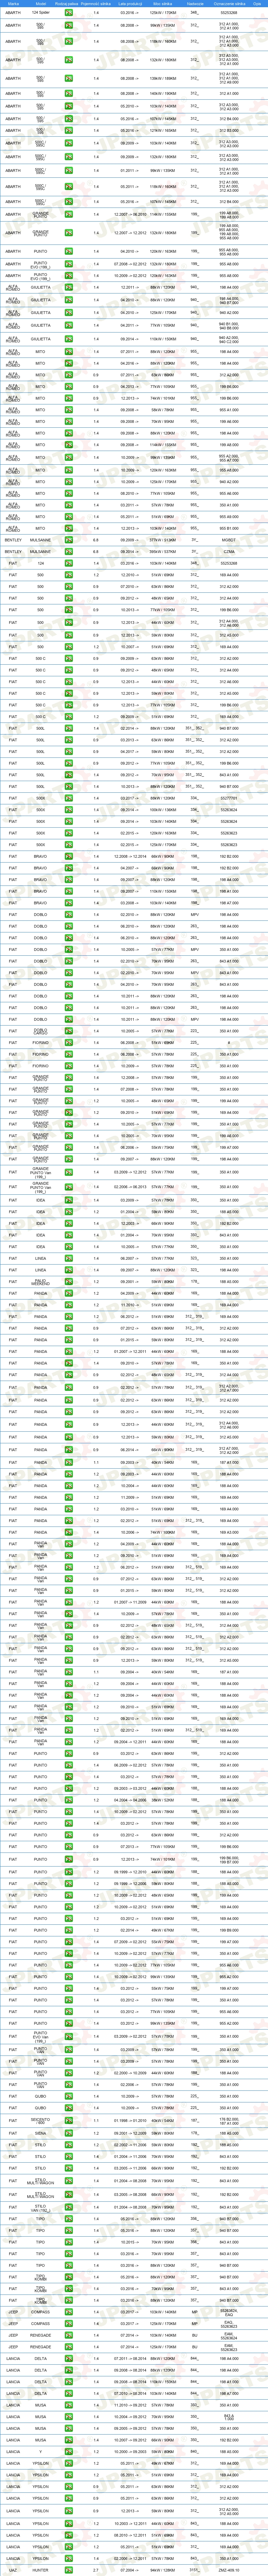Click the Lata produkcji column header

[x=130, y=4]
